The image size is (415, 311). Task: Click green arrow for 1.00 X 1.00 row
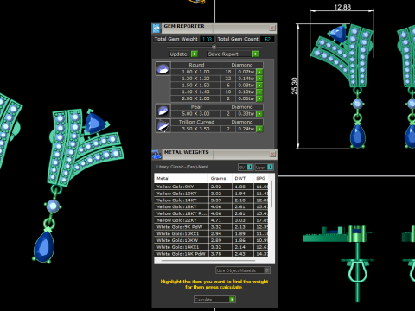pyautogui.click(x=259, y=72)
